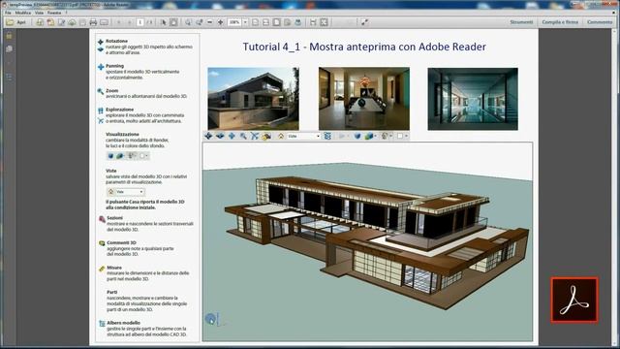Open the Commento pane

pos(600,22)
